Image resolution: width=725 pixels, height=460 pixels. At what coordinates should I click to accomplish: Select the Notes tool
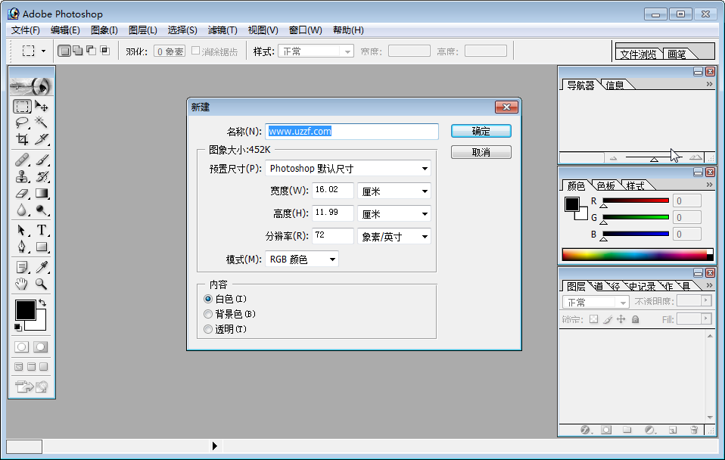click(22, 267)
